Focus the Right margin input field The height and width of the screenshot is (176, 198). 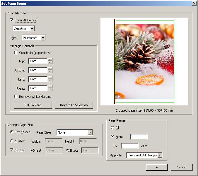point(38,88)
